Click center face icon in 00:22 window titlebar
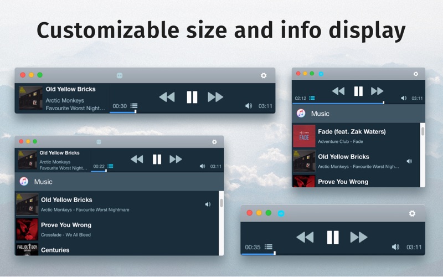 pos(99,142)
